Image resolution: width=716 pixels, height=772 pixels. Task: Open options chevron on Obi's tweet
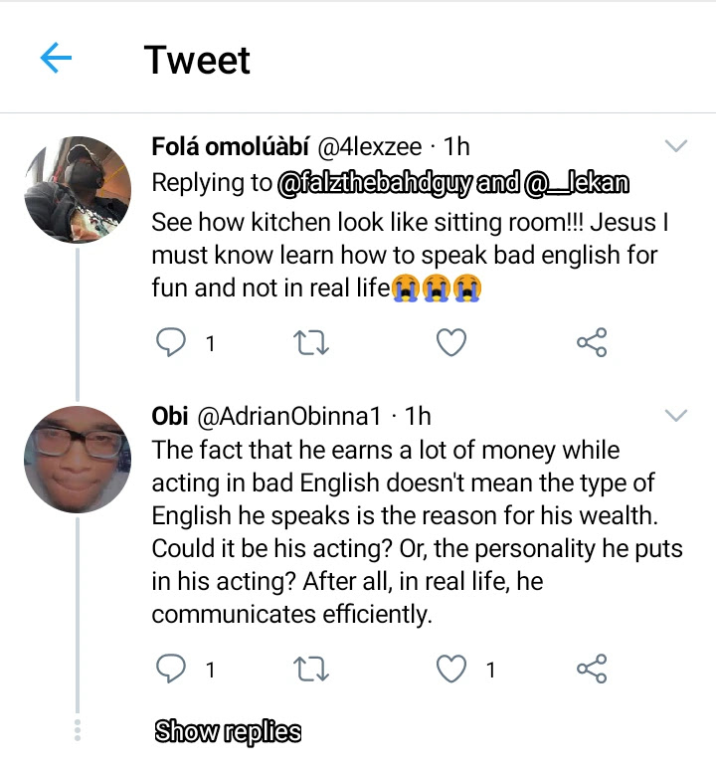pyautogui.click(x=676, y=415)
